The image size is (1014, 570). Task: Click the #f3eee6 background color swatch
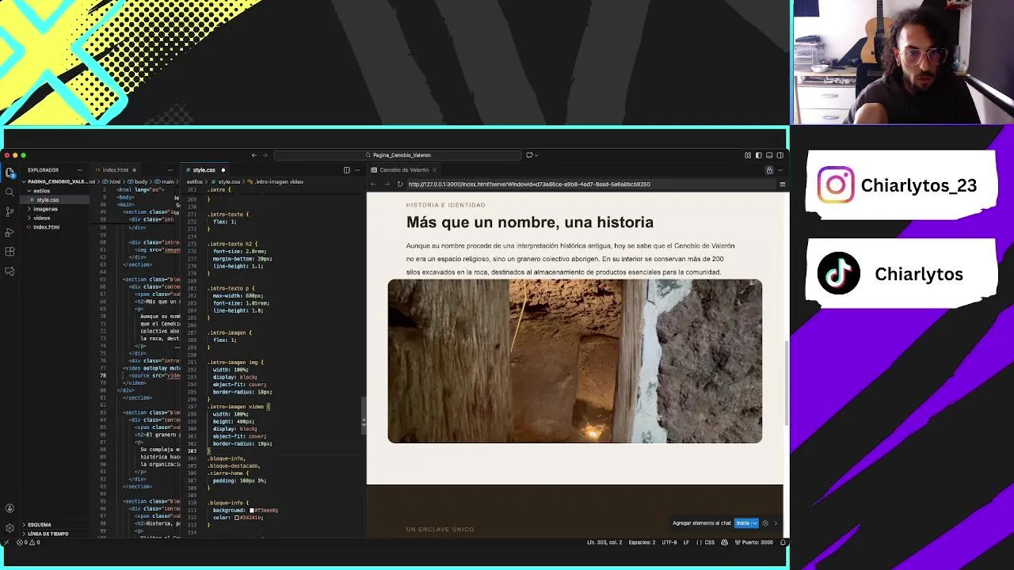pyautogui.click(x=252, y=511)
